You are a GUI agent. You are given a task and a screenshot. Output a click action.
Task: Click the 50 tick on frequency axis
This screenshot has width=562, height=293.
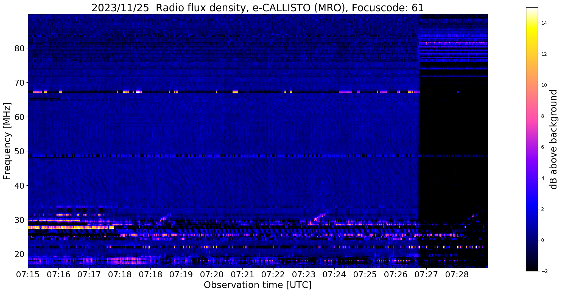pos(19,152)
